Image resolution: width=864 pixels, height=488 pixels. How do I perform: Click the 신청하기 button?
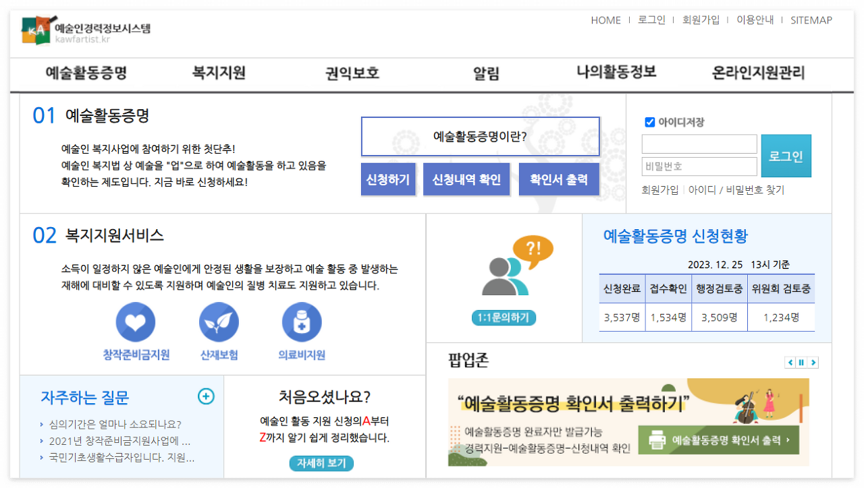388,179
